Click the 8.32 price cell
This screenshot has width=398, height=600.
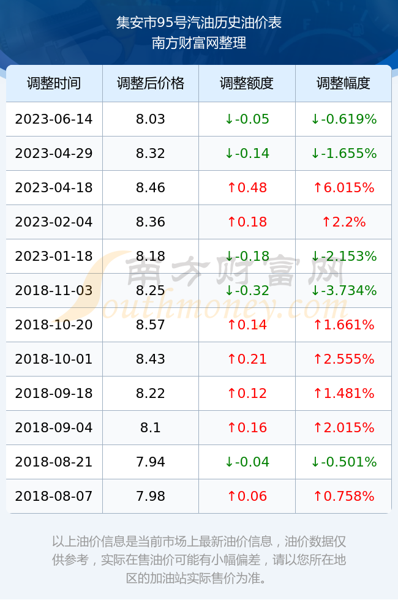151,154
